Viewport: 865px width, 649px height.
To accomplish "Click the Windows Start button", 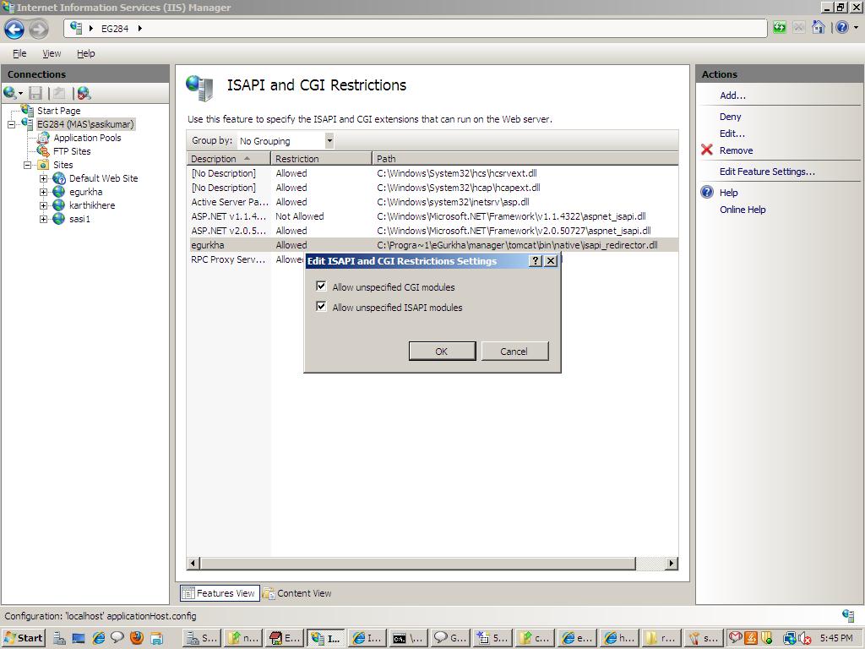I will [x=23, y=638].
